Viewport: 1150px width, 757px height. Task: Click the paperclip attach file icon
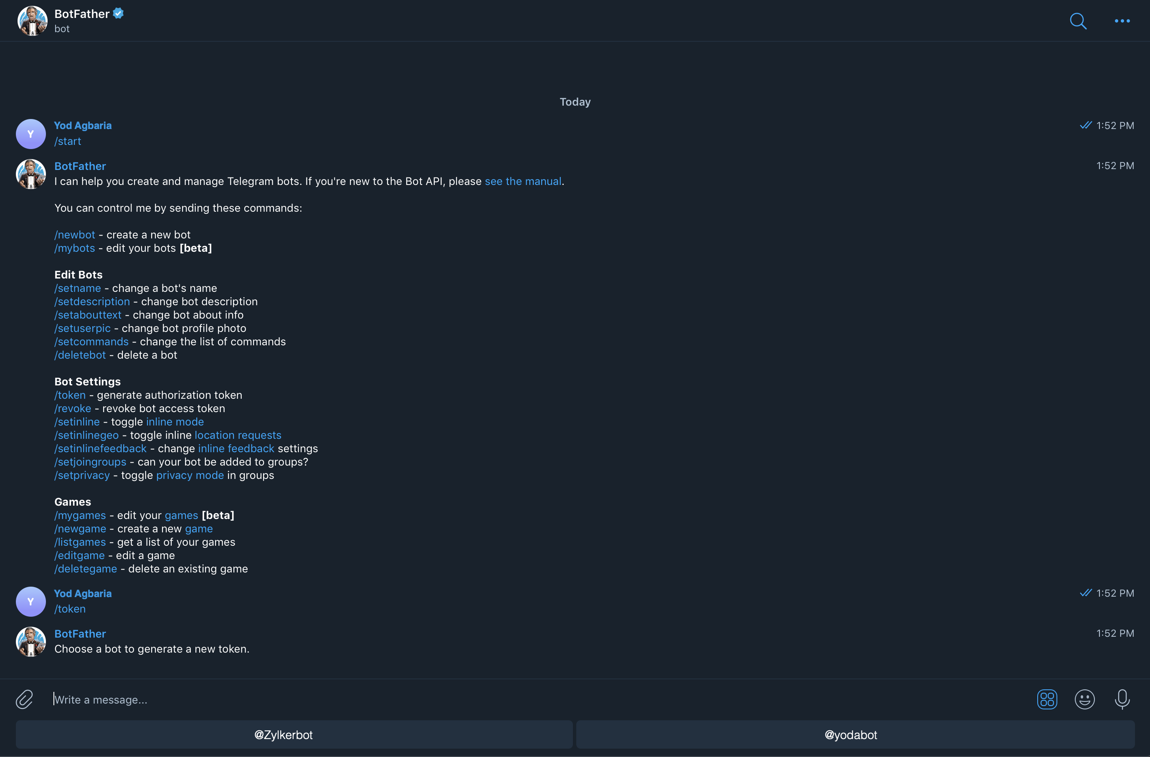24,699
